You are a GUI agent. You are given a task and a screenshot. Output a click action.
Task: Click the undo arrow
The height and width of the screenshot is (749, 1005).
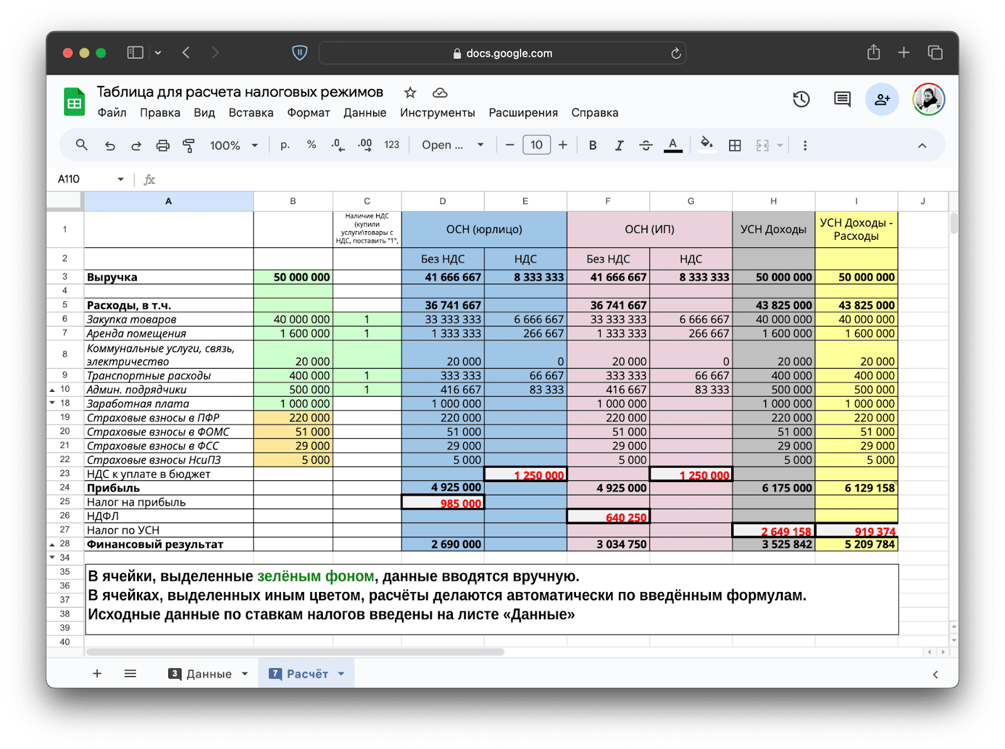(x=110, y=146)
